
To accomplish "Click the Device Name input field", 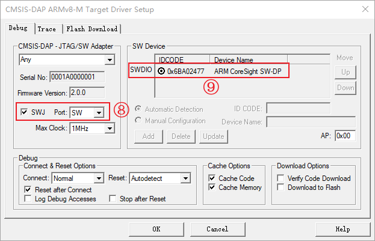I will [311, 122].
